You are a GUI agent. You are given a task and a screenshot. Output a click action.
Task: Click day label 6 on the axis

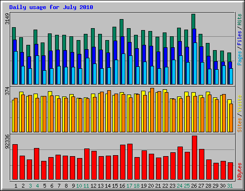52,186
